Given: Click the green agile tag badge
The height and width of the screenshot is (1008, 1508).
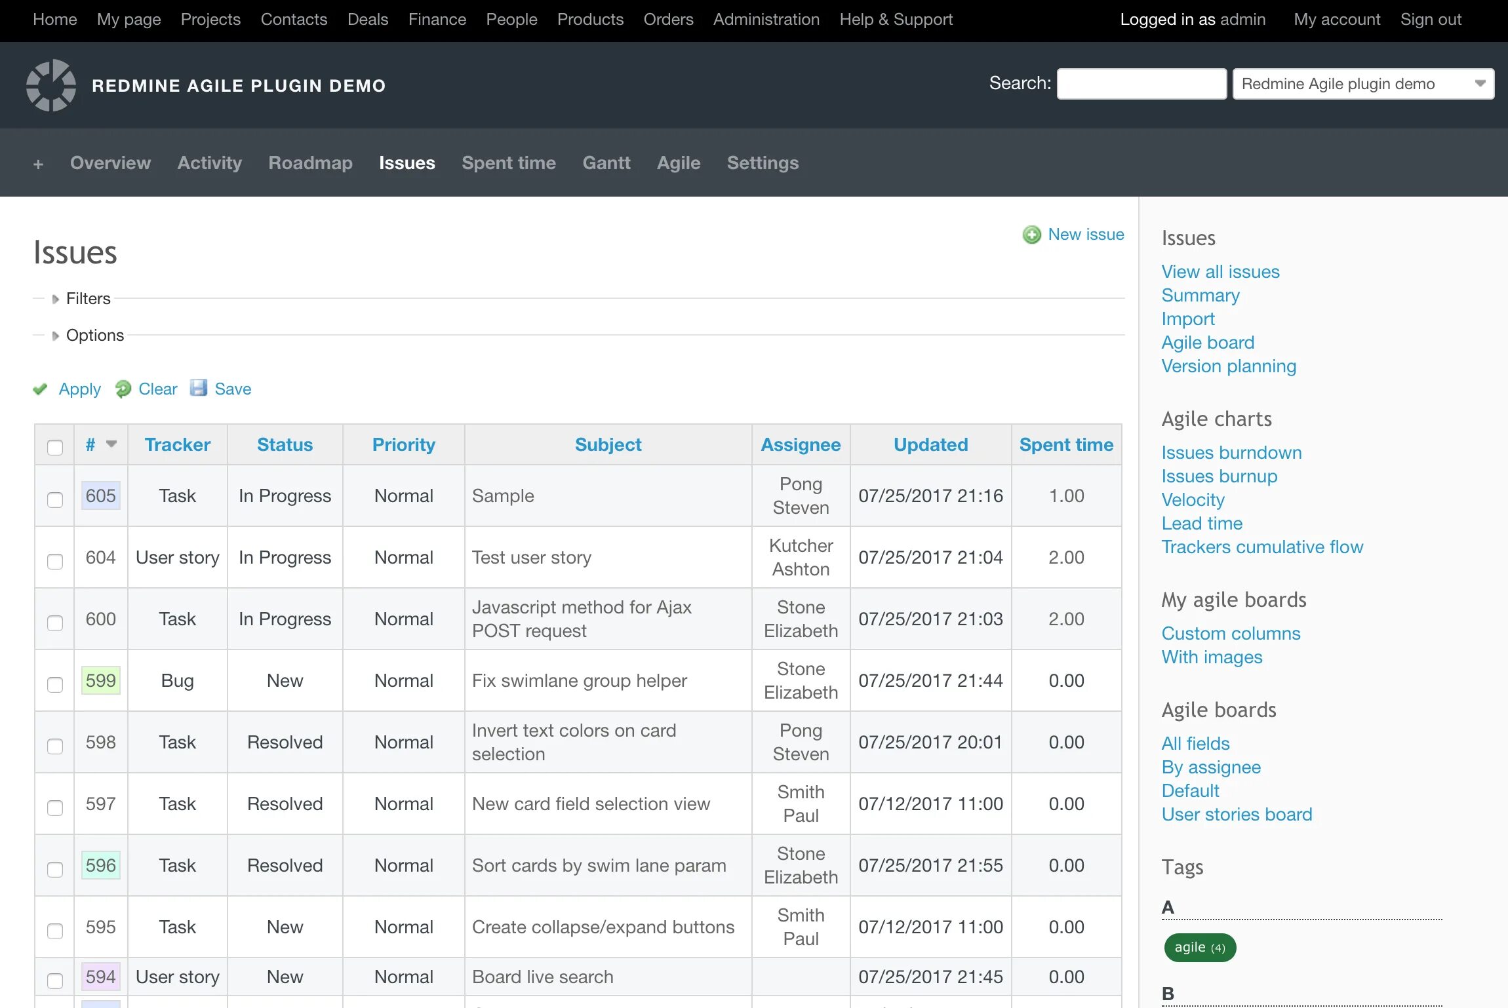Looking at the screenshot, I should coord(1199,948).
